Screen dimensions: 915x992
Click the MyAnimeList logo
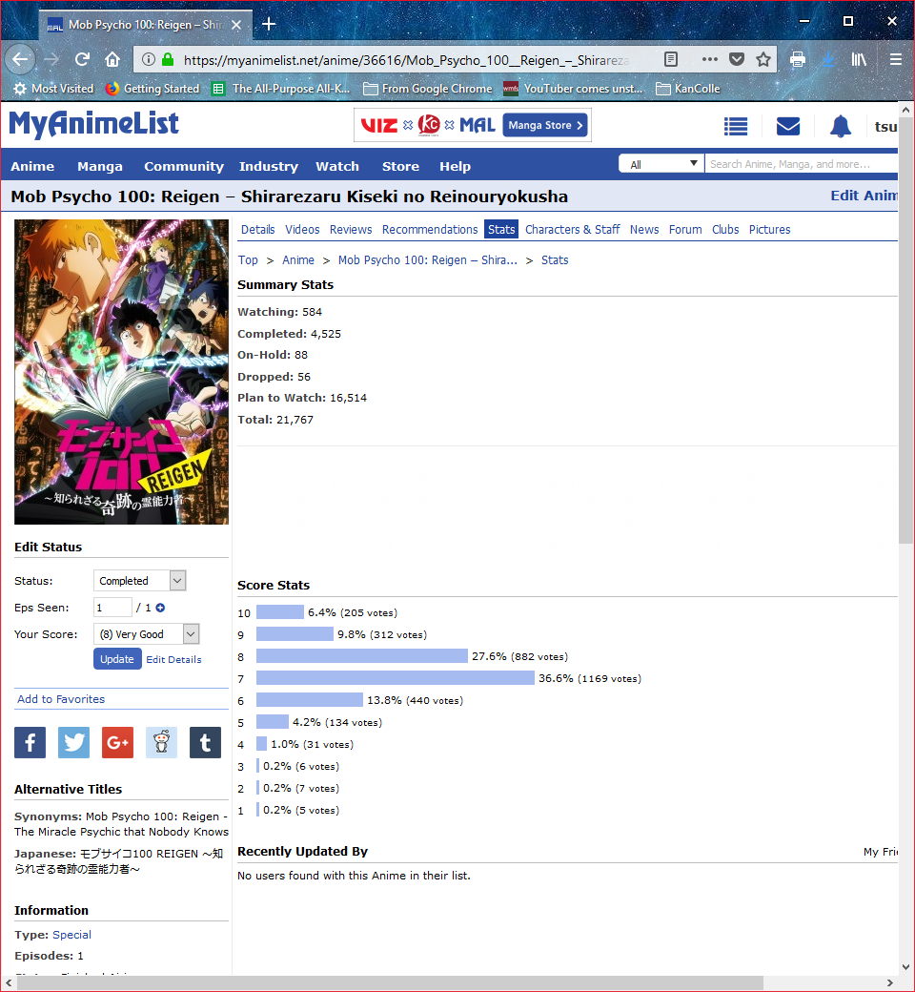[x=94, y=124]
